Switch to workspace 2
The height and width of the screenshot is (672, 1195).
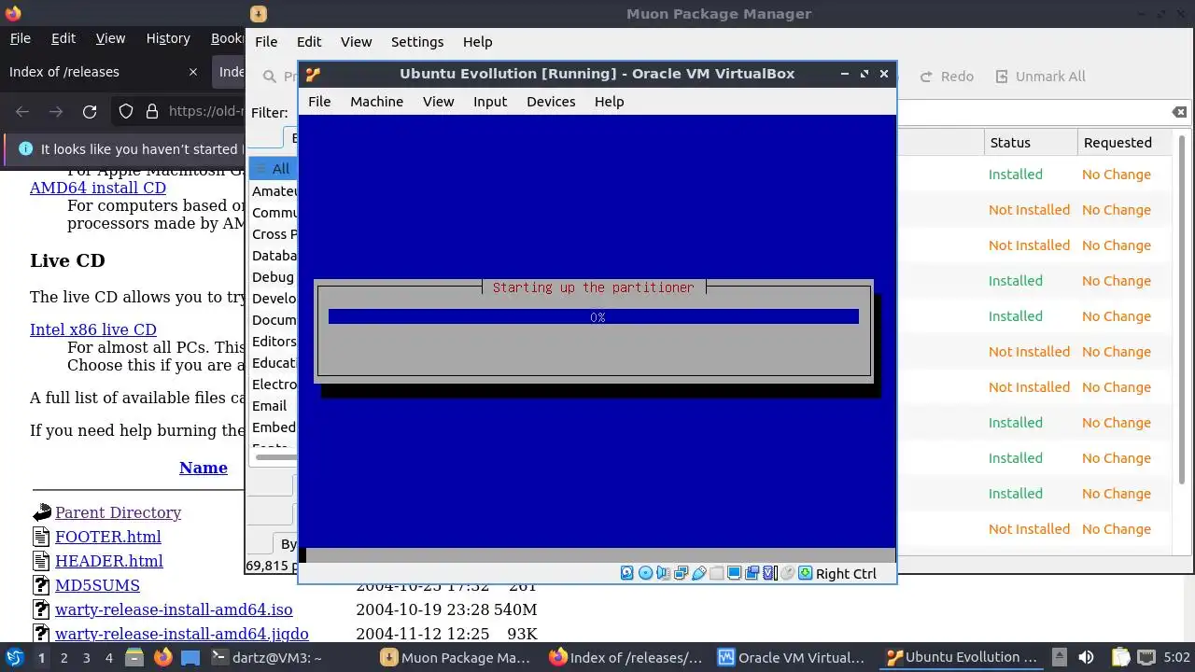[63, 658]
